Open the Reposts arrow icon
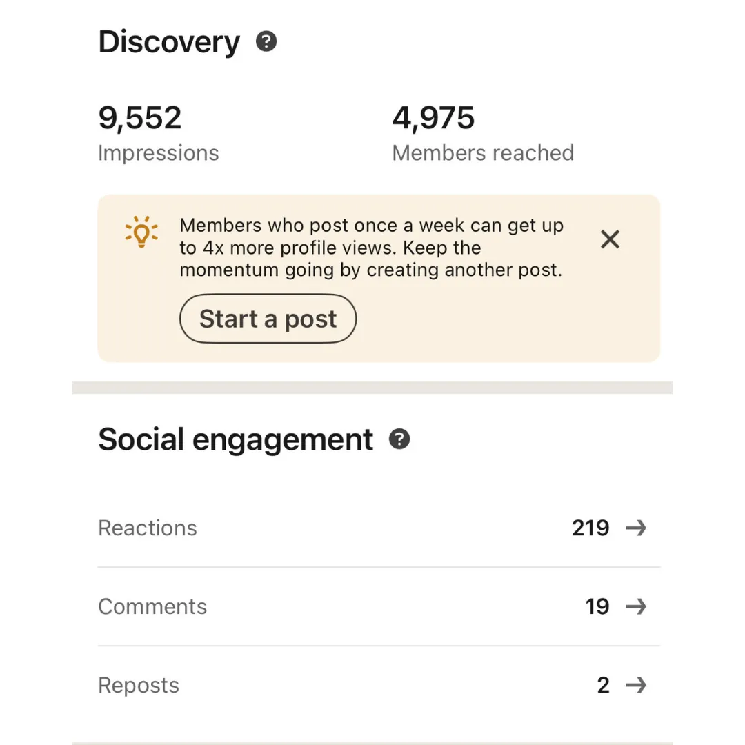Screen dimensions: 745x745 click(636, 685)
